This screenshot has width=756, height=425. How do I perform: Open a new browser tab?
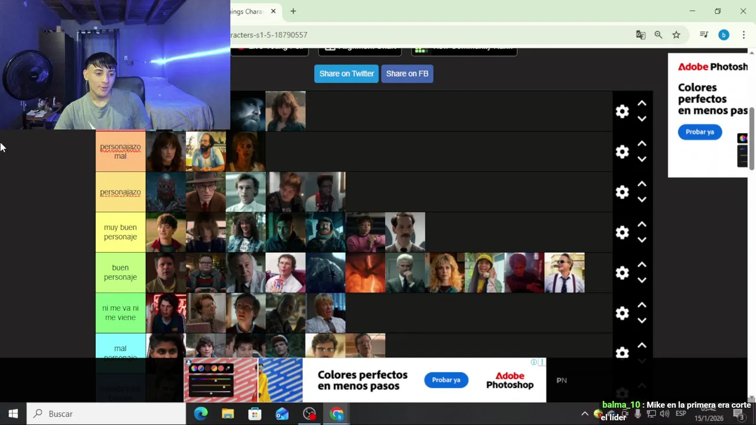click(x=293, y=11)
